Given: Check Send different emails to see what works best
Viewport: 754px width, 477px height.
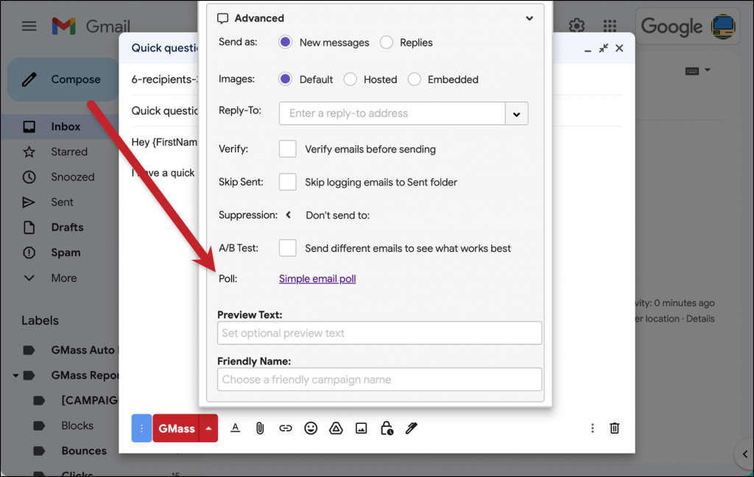Looking at the screenshot, I should coord(287,248).
